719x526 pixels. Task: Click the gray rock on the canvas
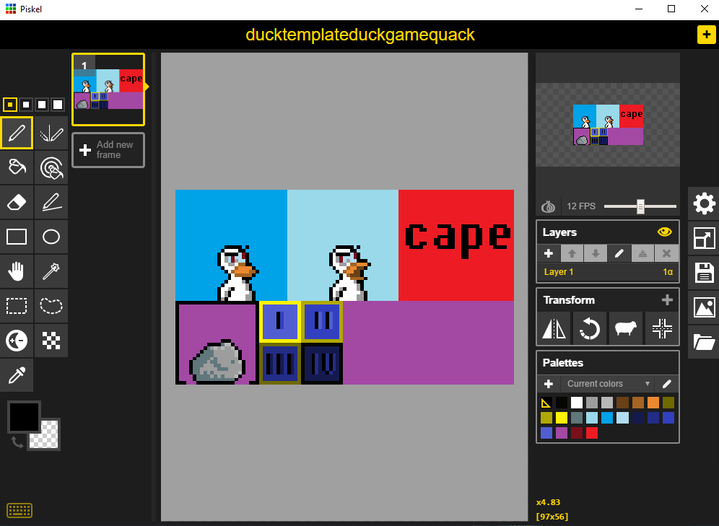click(x=217, y=361)
